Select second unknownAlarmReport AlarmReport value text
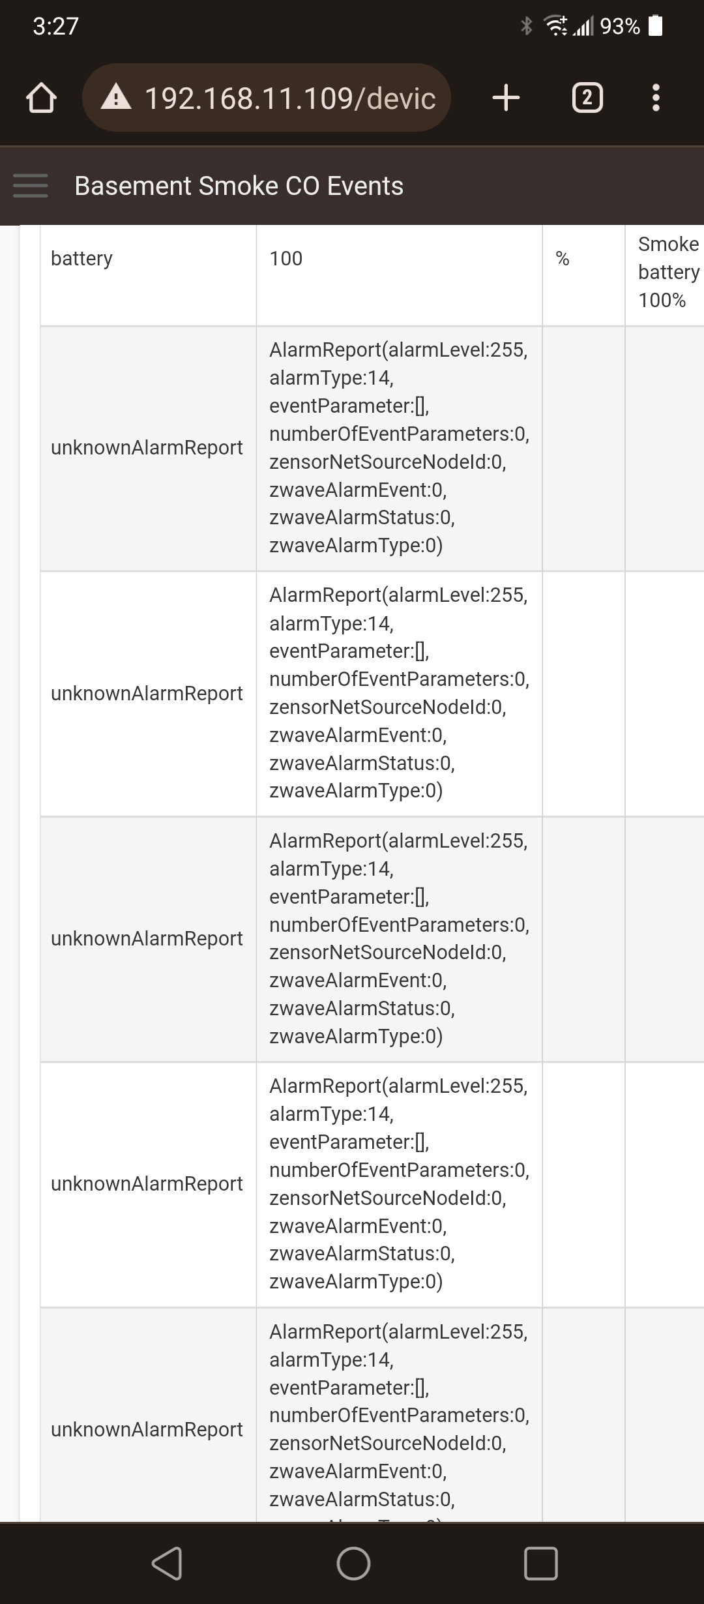704x1604 pixels. (399, 692)
